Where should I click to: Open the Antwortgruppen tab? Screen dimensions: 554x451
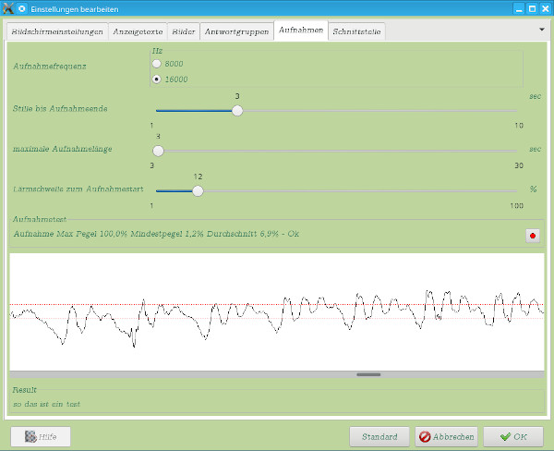point(236,31)
